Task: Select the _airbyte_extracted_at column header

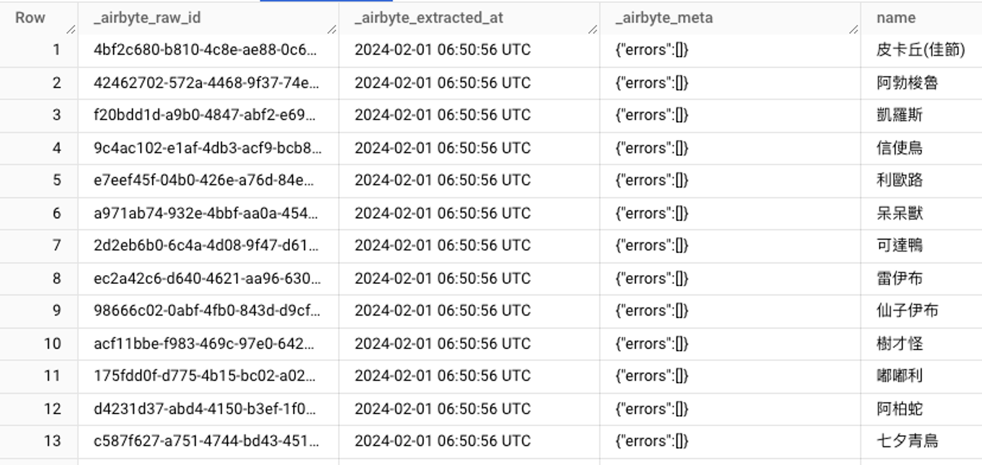Action: point(429,18)
